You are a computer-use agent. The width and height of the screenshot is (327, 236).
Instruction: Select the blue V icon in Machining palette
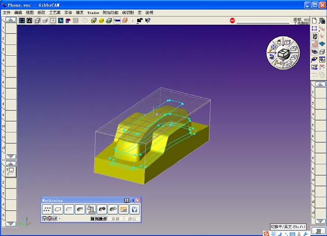[134, 209]
